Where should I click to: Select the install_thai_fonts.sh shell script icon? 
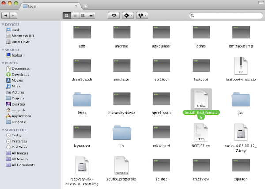tap(201, 99)
